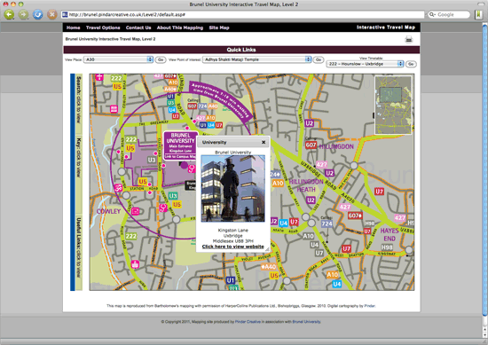Image resolution: width=488 pixels, height=345 pixels.
Task: Click the pink church icon at map top-left
Action: 99,76
